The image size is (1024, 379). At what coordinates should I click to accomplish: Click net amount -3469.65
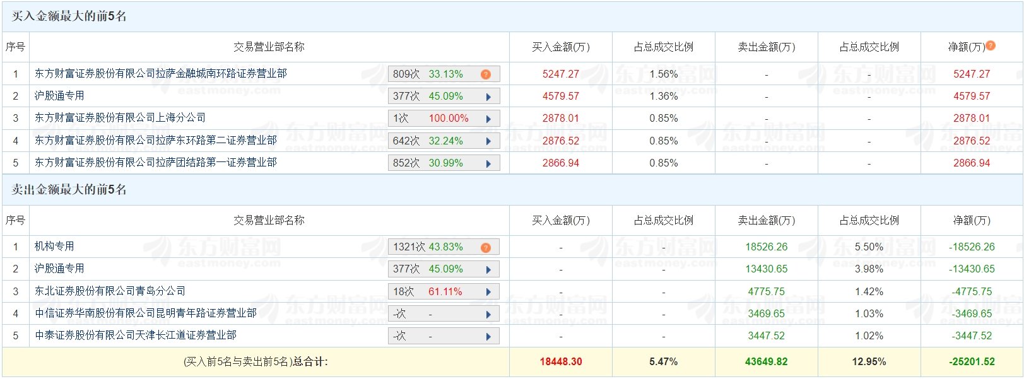click(x=972, y=313)
